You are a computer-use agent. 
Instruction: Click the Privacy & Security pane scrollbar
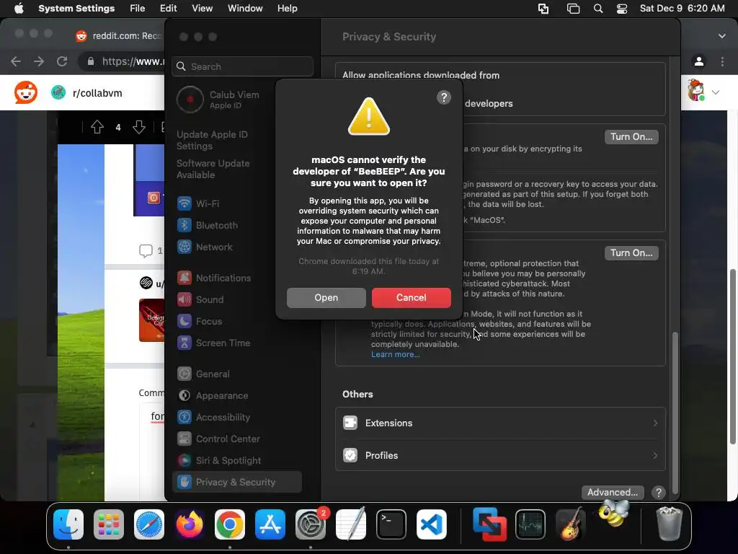point(675,412)
